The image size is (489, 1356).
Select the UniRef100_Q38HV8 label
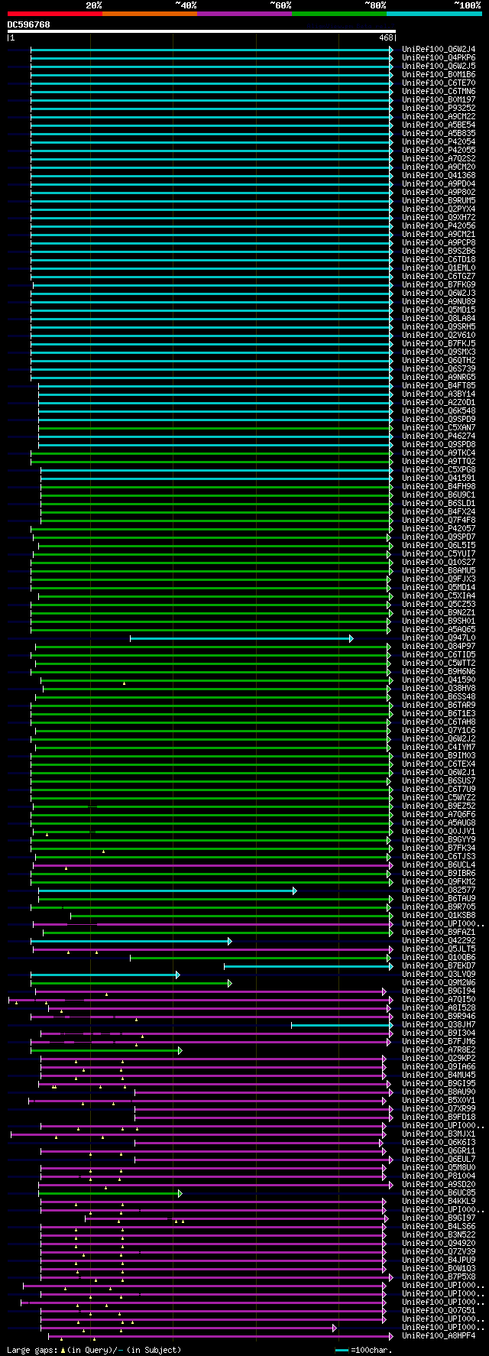[x=439, y=688]
